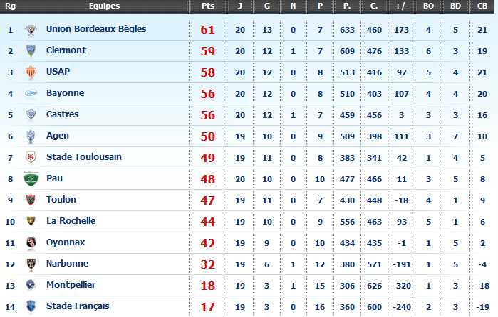Click the Stade Français crest icon

pos(31,306)
